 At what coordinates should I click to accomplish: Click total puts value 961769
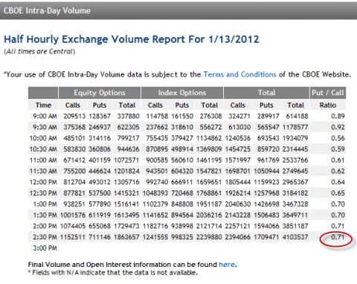[268, 160]
